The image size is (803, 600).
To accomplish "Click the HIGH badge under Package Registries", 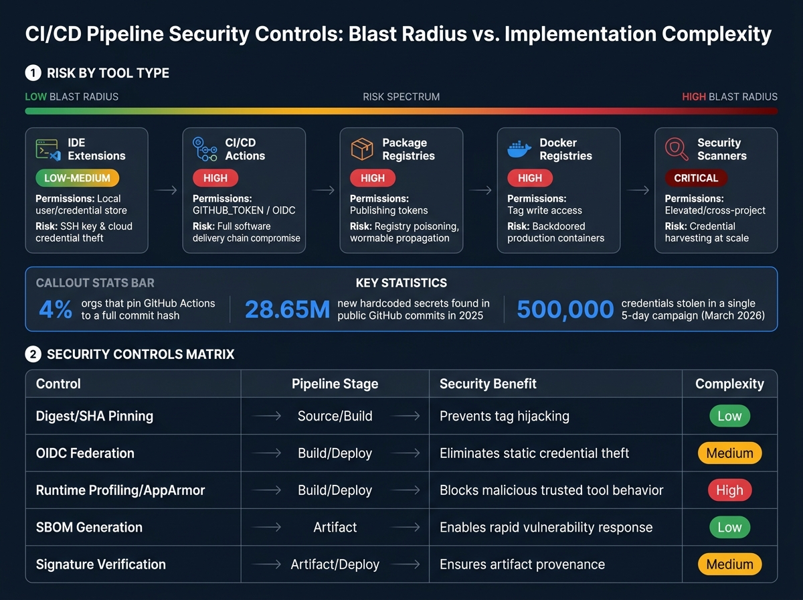I will pos(373,178).
